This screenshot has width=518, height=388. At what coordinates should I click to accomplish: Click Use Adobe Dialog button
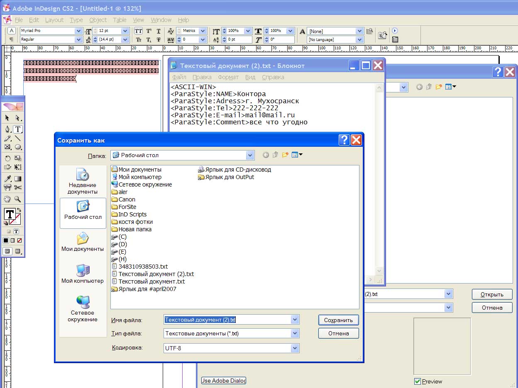coord(224,381)
